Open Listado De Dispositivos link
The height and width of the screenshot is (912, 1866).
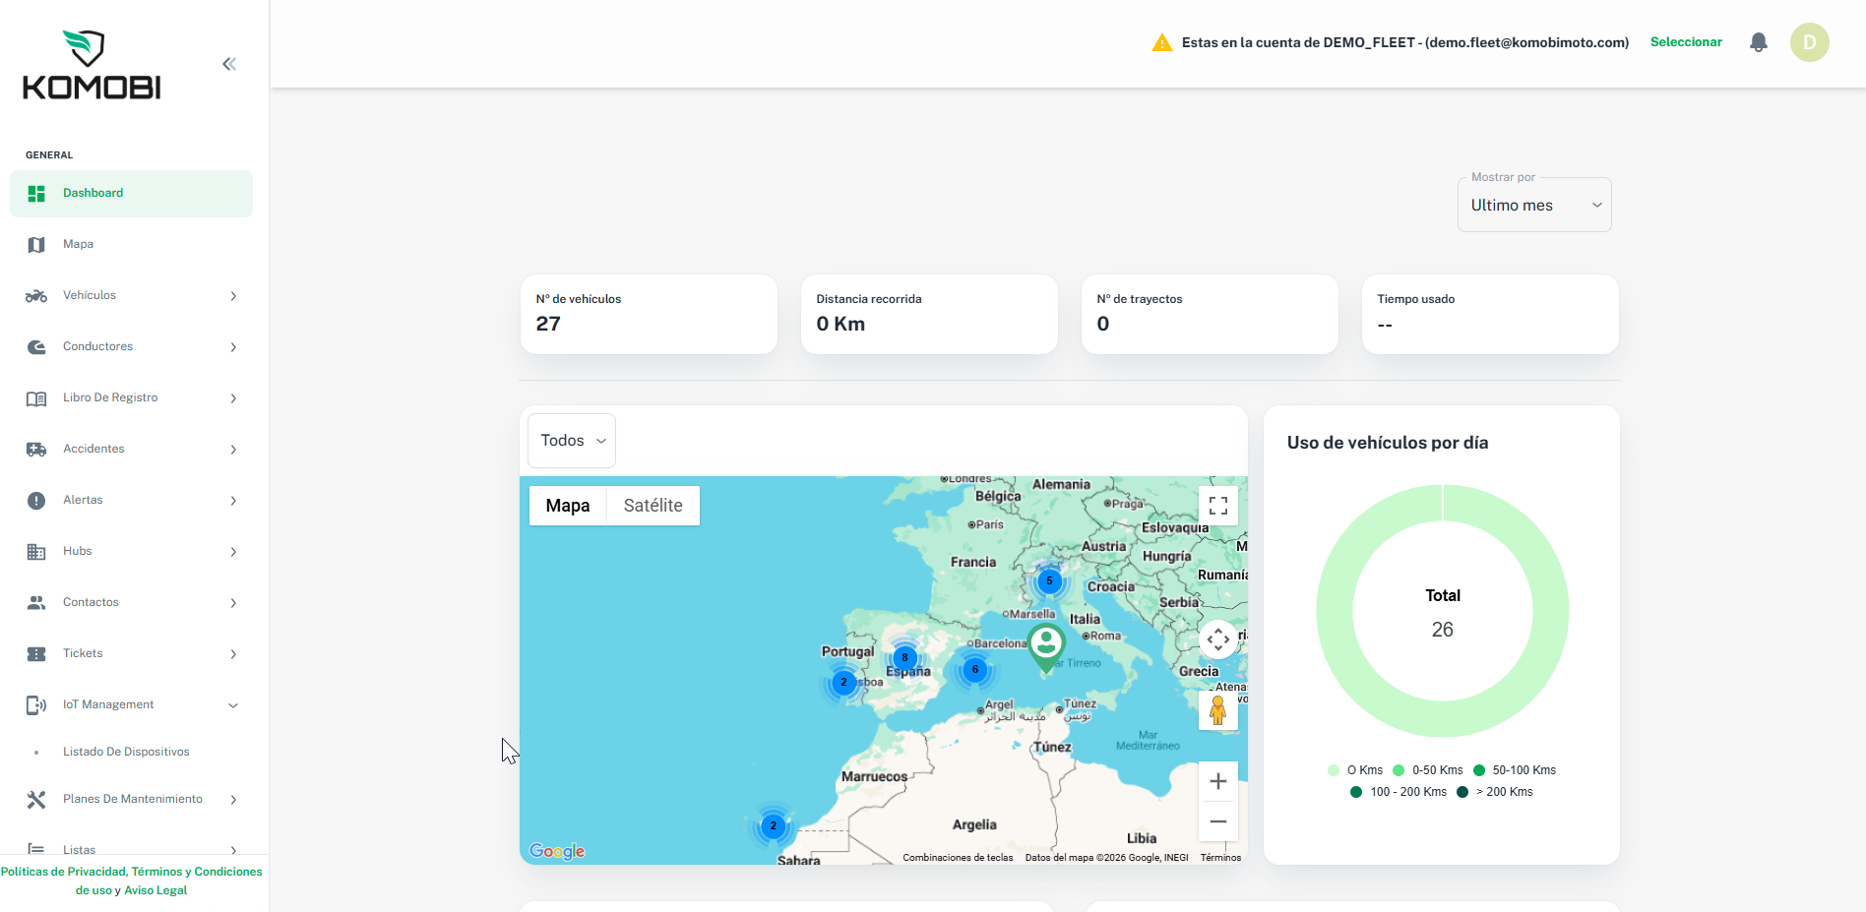126,752
